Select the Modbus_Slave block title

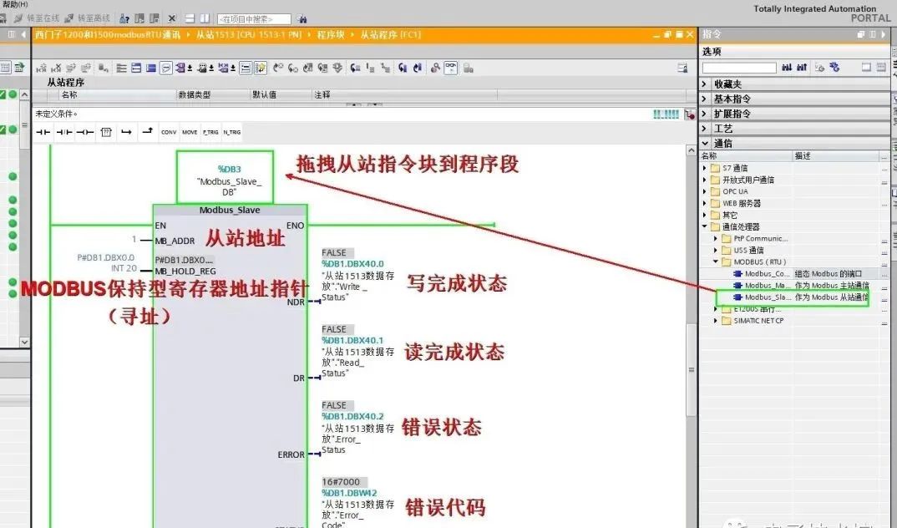pos(230,210)
